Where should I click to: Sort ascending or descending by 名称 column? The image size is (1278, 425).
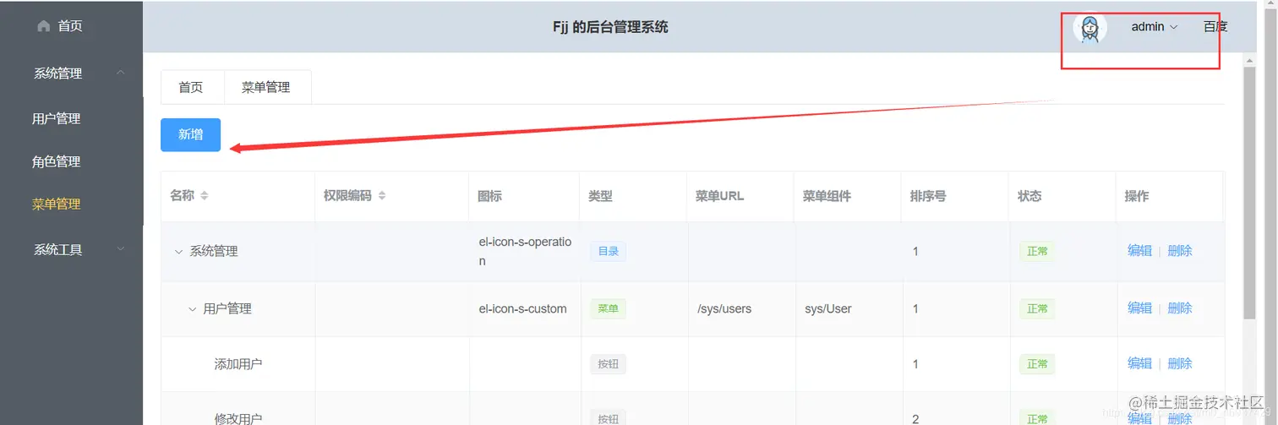click(x=204, y=196)
